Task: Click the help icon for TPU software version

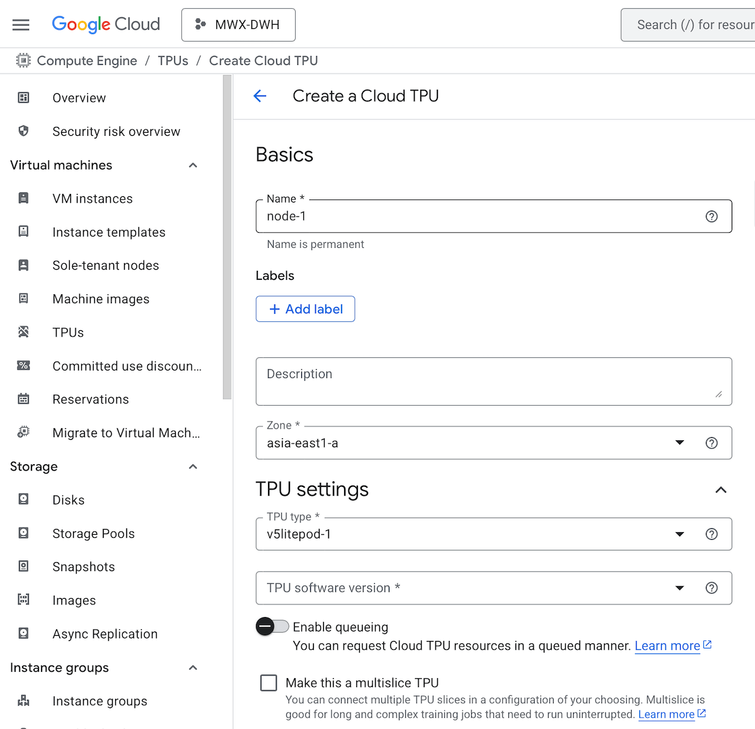Action: [712, 588]
